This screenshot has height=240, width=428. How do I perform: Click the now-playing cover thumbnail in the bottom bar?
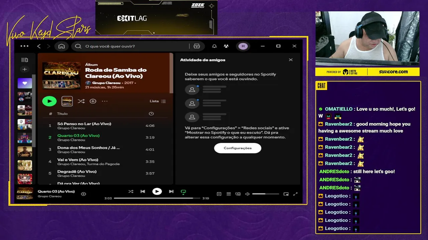(25, 193)
